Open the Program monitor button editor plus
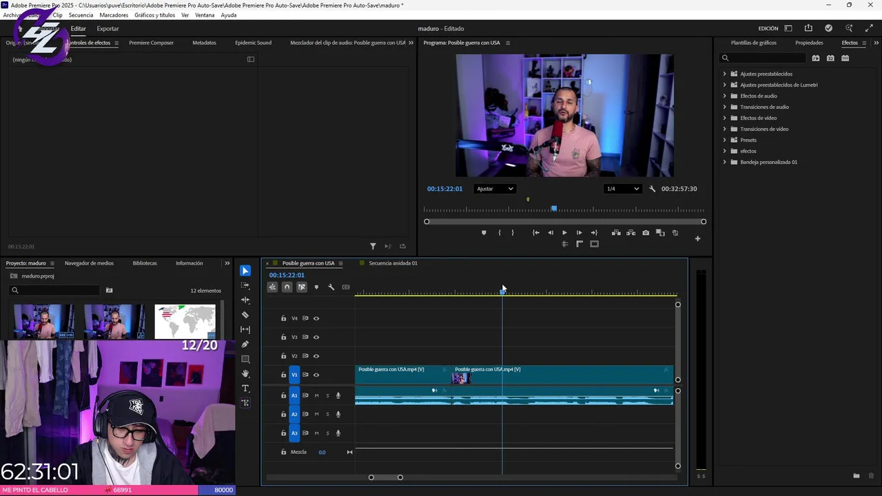Viewport: 882px width, 496px height. (x=697, y=238)
